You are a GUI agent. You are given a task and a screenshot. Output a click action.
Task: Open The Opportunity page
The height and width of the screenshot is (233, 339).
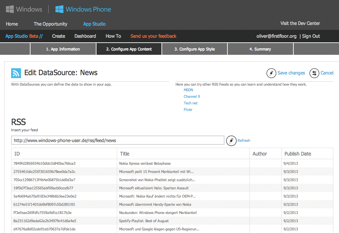pyautogui.click(x=51, y=24)
